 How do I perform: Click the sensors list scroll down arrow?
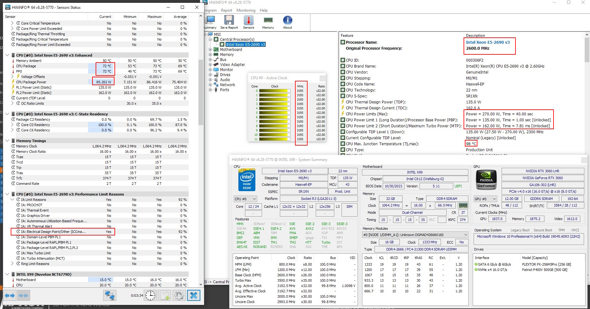[x=201, y=284]
